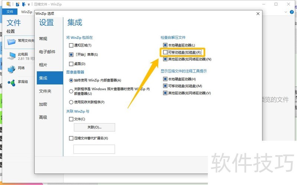Toggle 本地硬盘驱动器(H) tooltip checkbox

click(165, 79)
